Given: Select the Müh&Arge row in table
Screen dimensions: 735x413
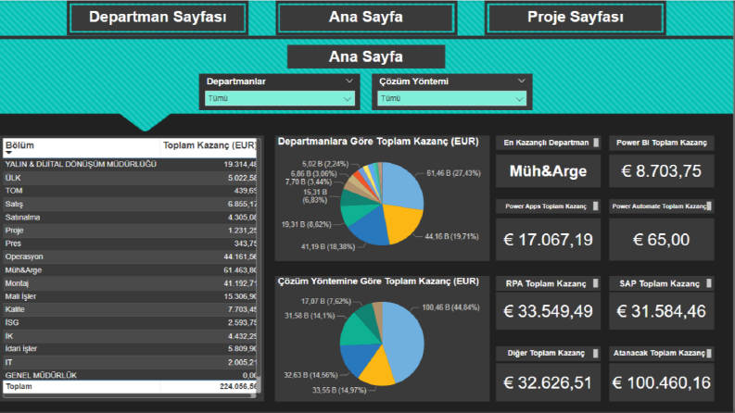Looking at the screenshot, I should [131, 270].
